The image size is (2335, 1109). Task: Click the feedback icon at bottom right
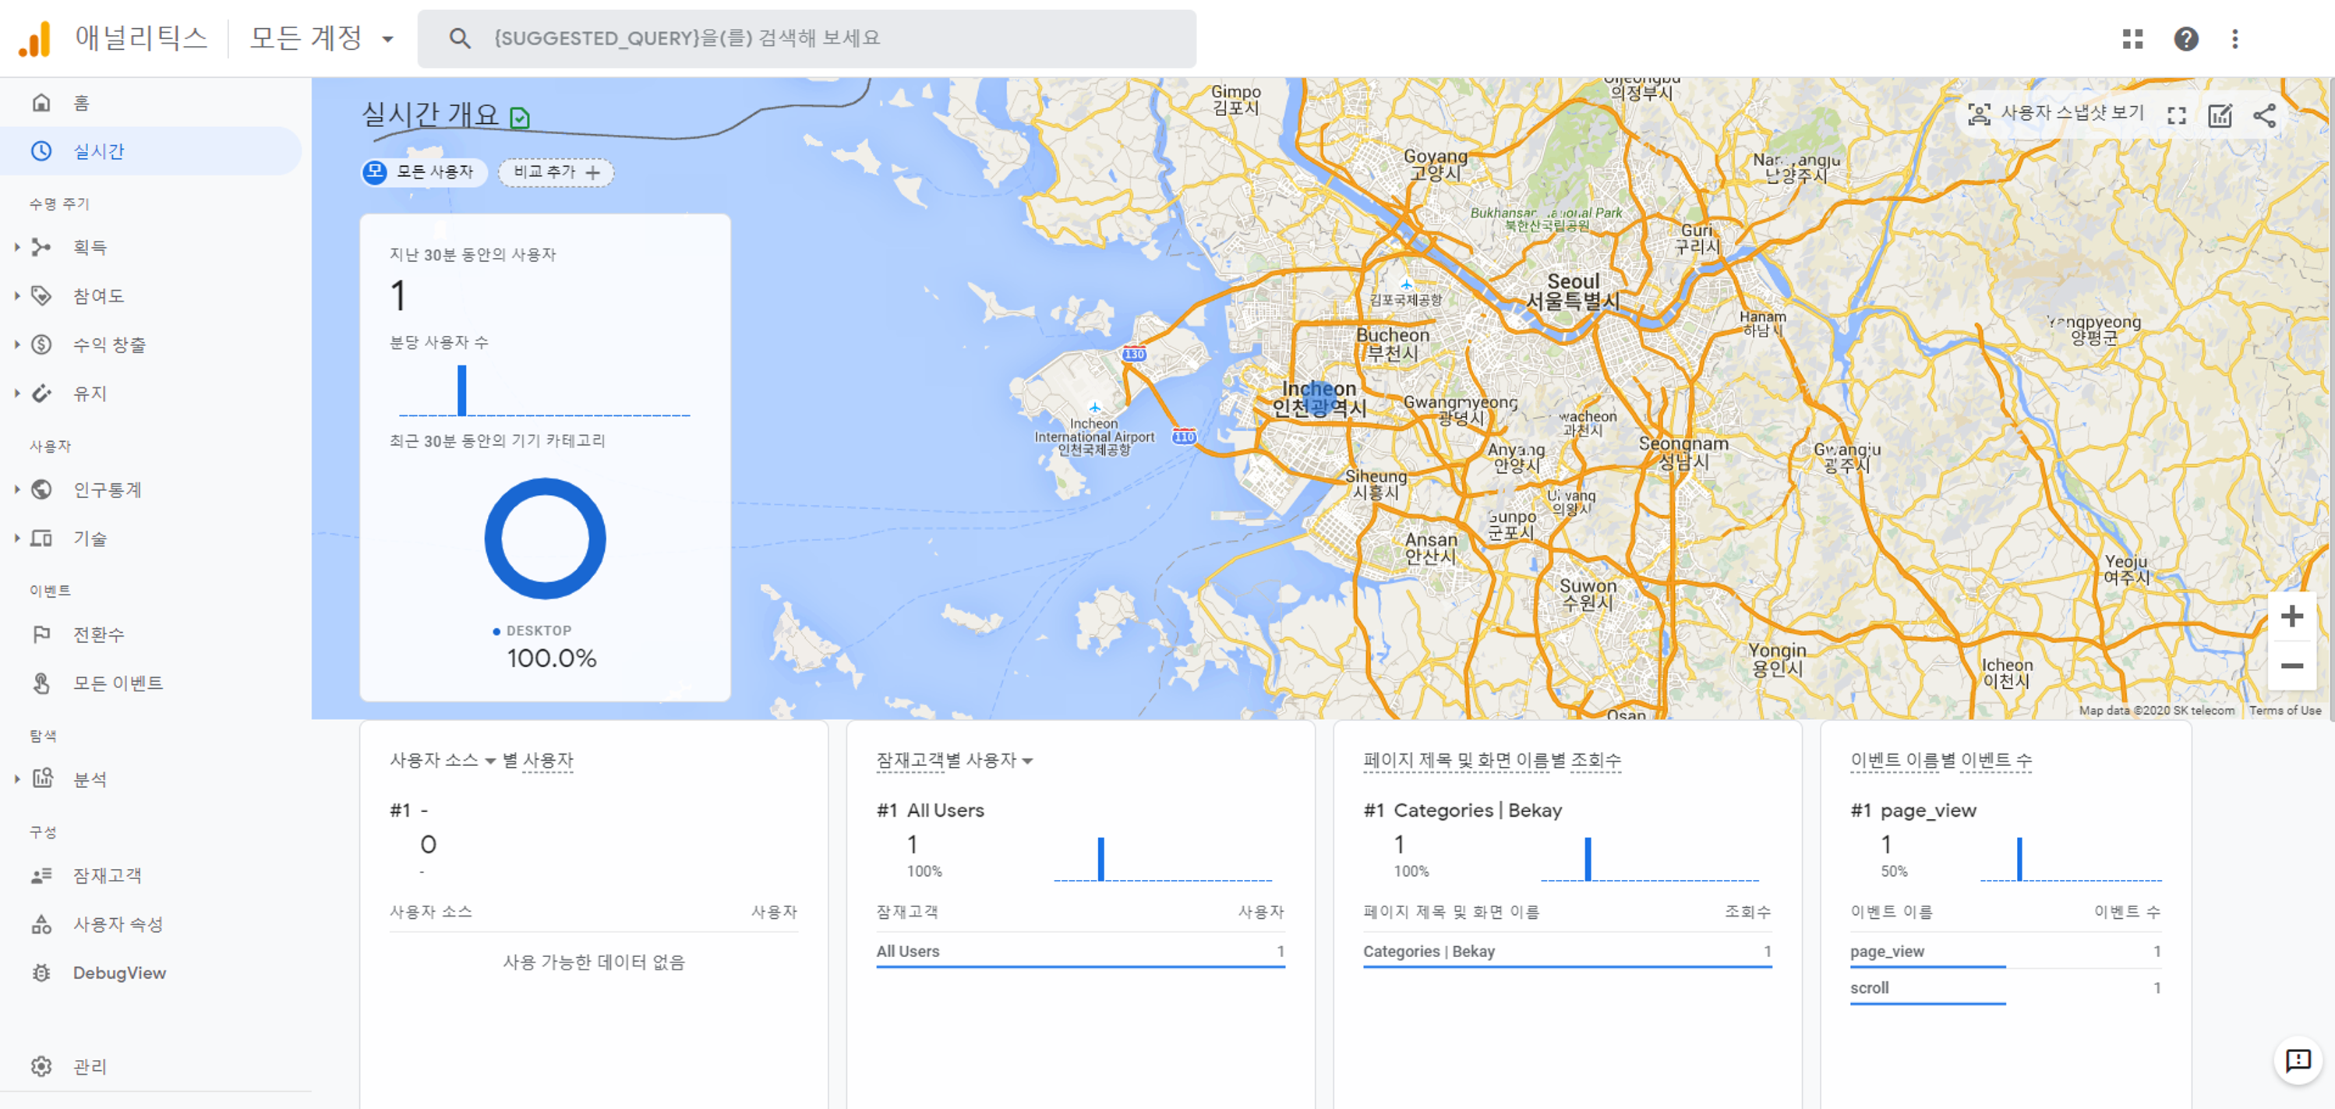(2298, 1059)
